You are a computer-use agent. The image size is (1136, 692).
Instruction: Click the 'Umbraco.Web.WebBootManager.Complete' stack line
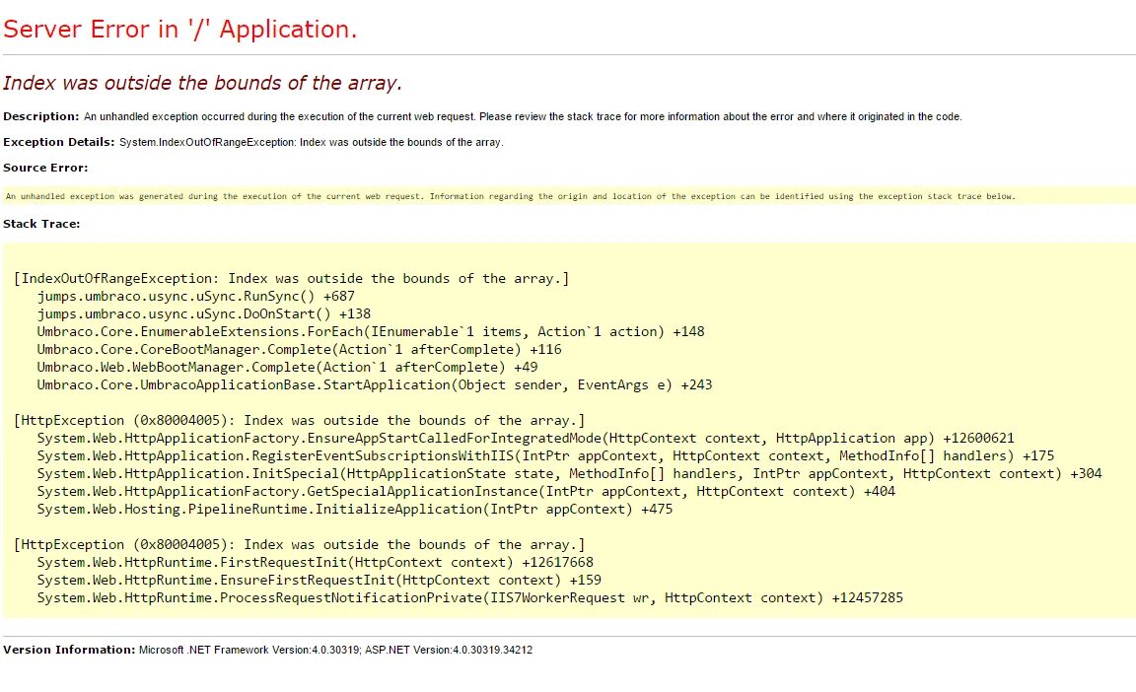pos(287,367)
